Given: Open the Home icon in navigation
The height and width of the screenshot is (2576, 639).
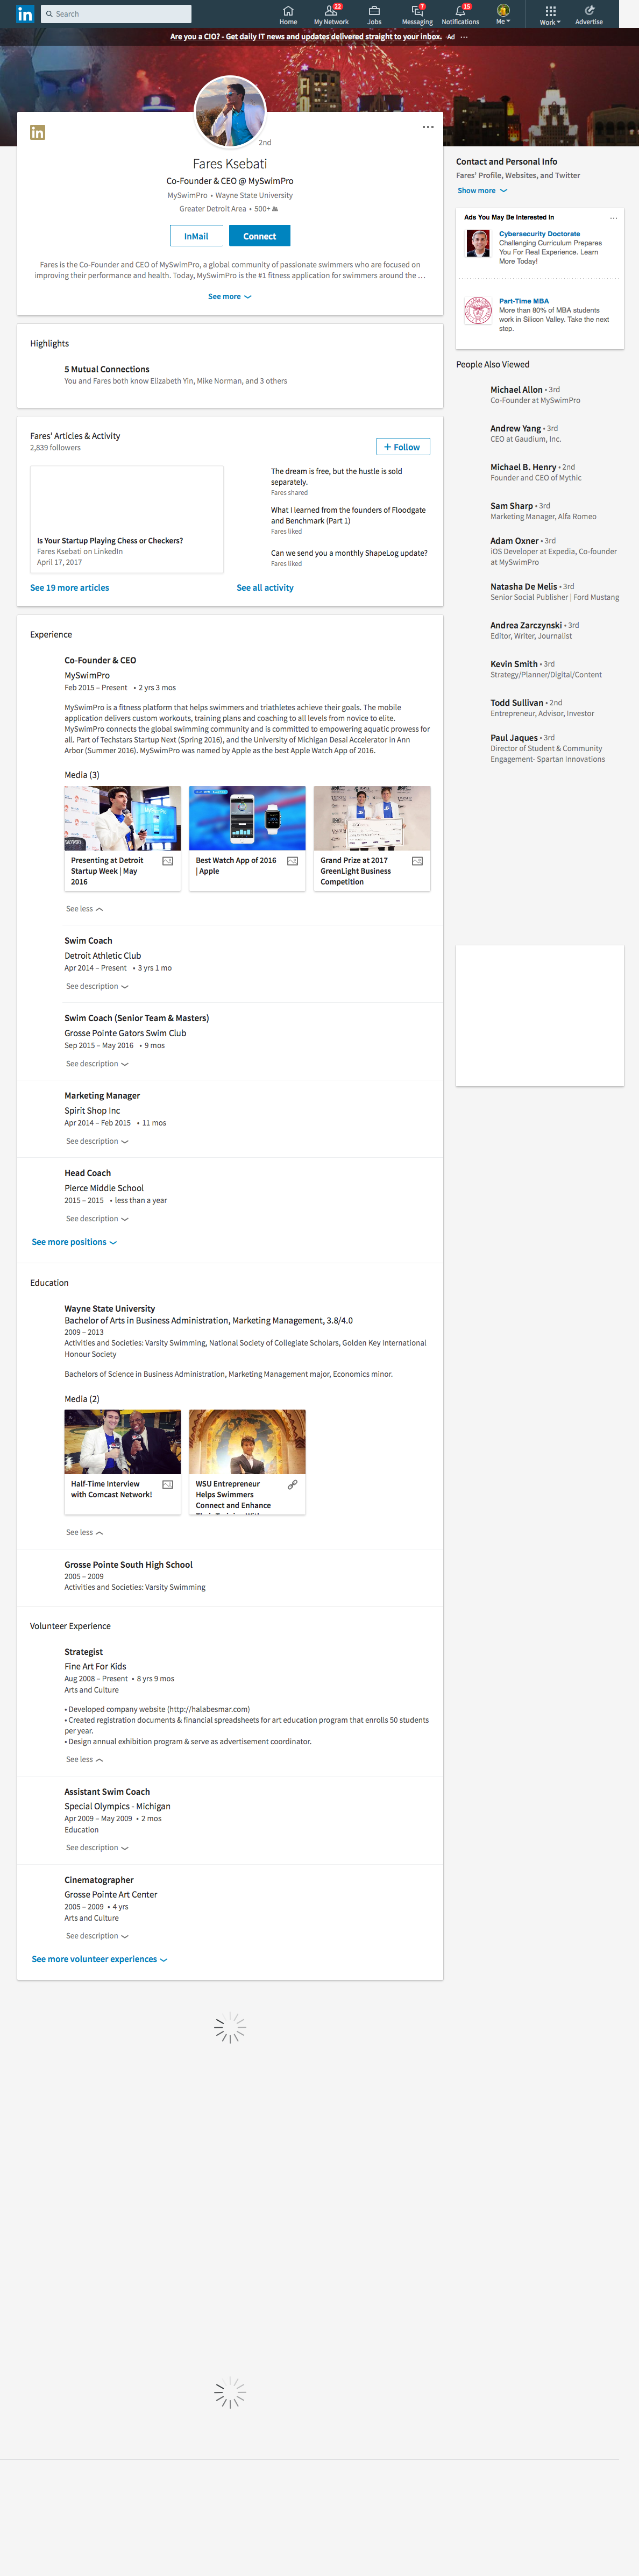Looking at the screenshot, I should click(288, 11).
